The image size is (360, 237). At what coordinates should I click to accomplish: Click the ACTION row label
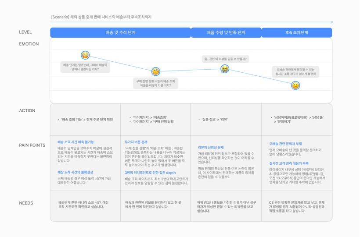pyautogui.click(x=27, y=110)
